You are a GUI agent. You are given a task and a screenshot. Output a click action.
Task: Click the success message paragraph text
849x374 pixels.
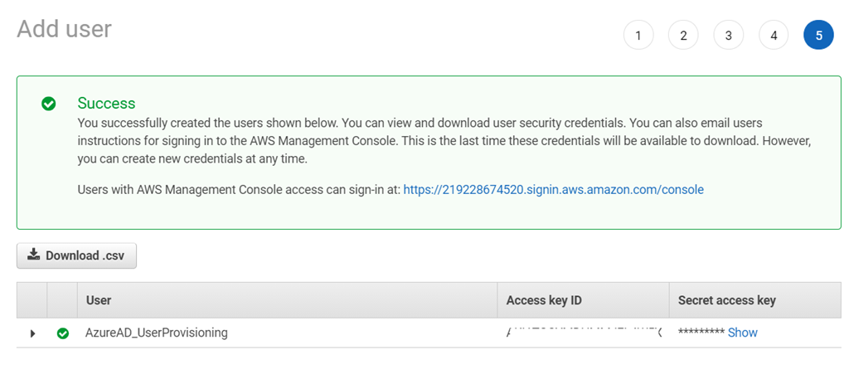[444, 140]
